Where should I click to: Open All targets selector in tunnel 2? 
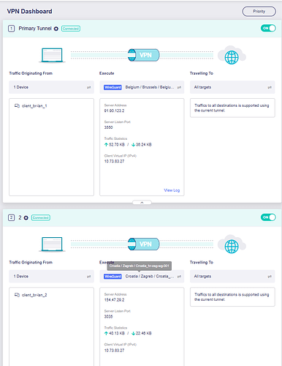[x=232, y=276]
